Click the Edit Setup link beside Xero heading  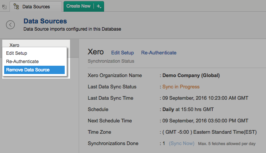pyautogui.click(x=122, y=53)
